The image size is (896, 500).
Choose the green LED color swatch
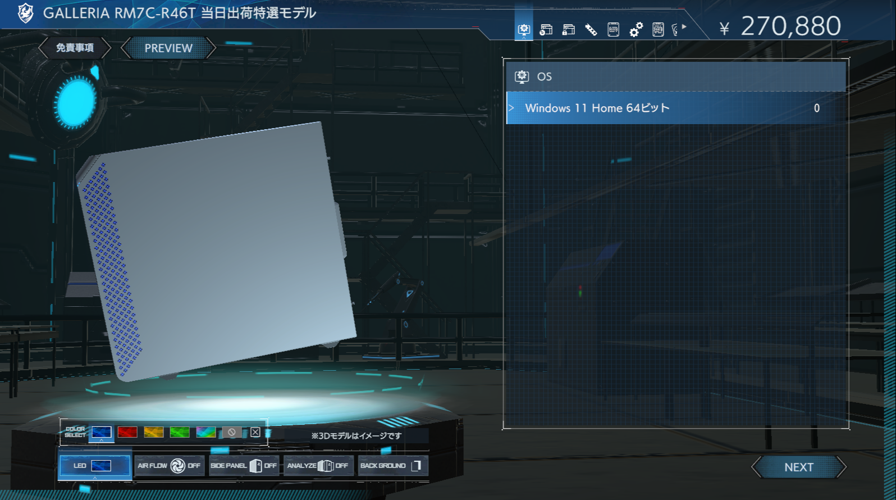[x=180, y=432]
